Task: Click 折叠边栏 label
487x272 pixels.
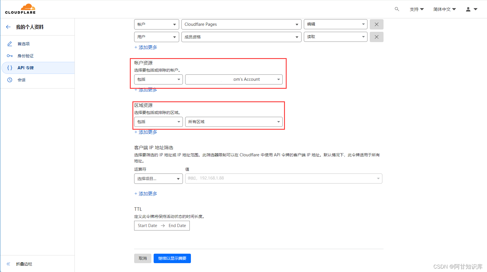Action: coord(24,264)
